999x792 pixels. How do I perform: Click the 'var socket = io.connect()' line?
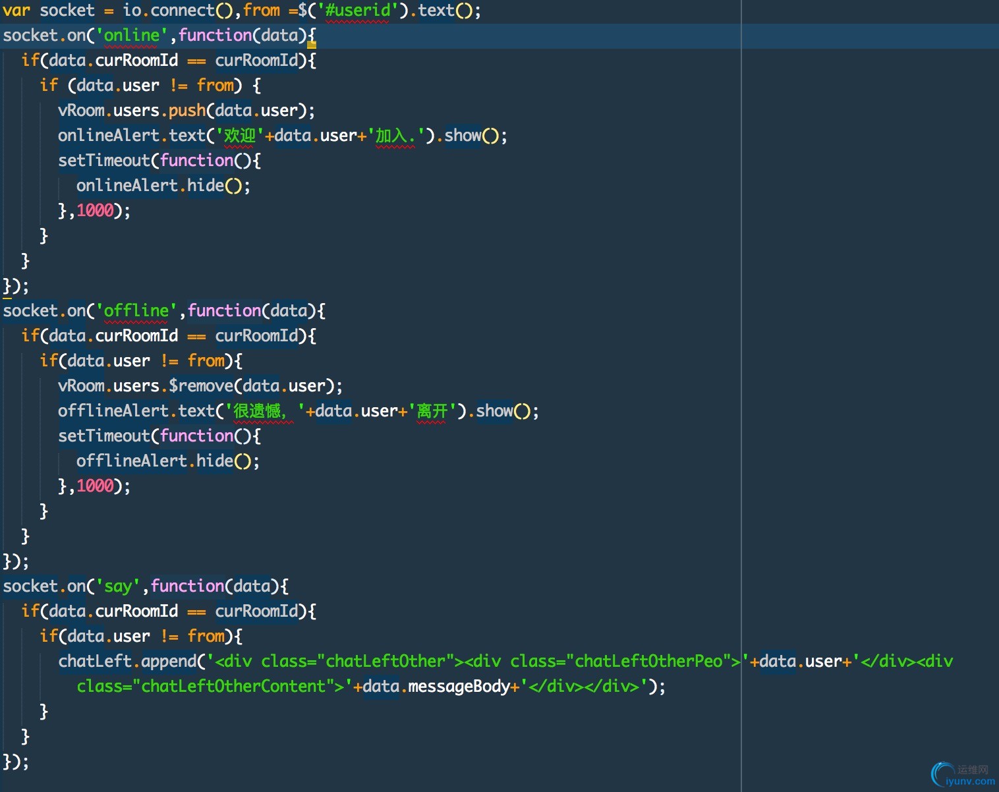[x=242, y=11]
